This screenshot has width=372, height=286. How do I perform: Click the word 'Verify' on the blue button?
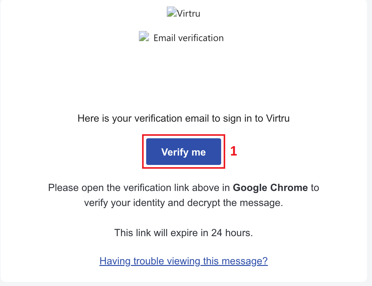coord(175,152)
